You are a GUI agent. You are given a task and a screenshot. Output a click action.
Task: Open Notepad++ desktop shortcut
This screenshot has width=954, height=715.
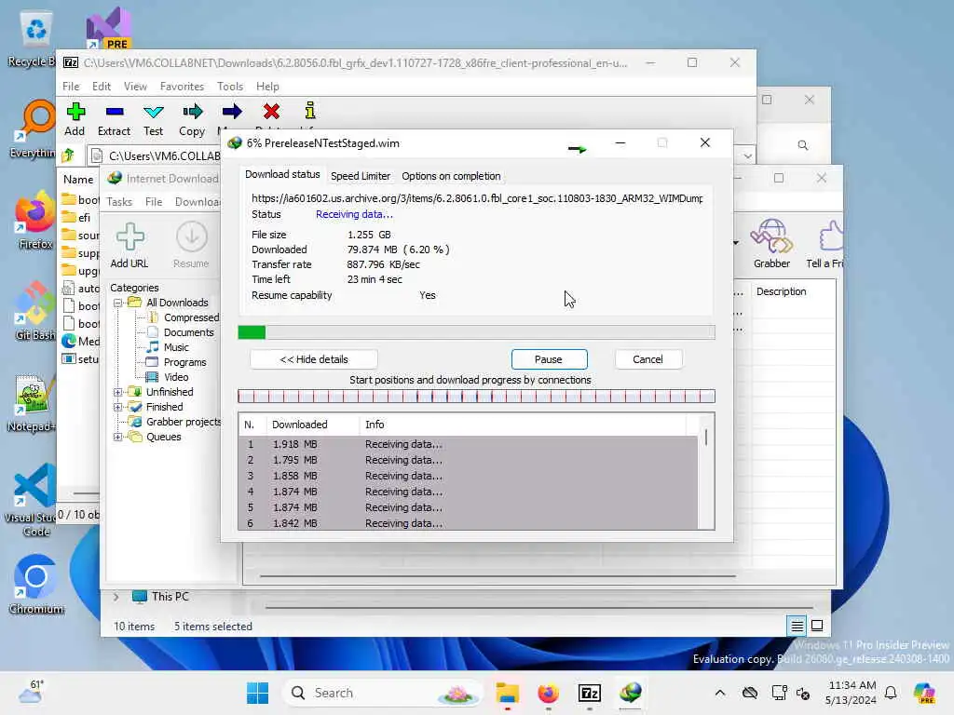[x=34, y=394]
